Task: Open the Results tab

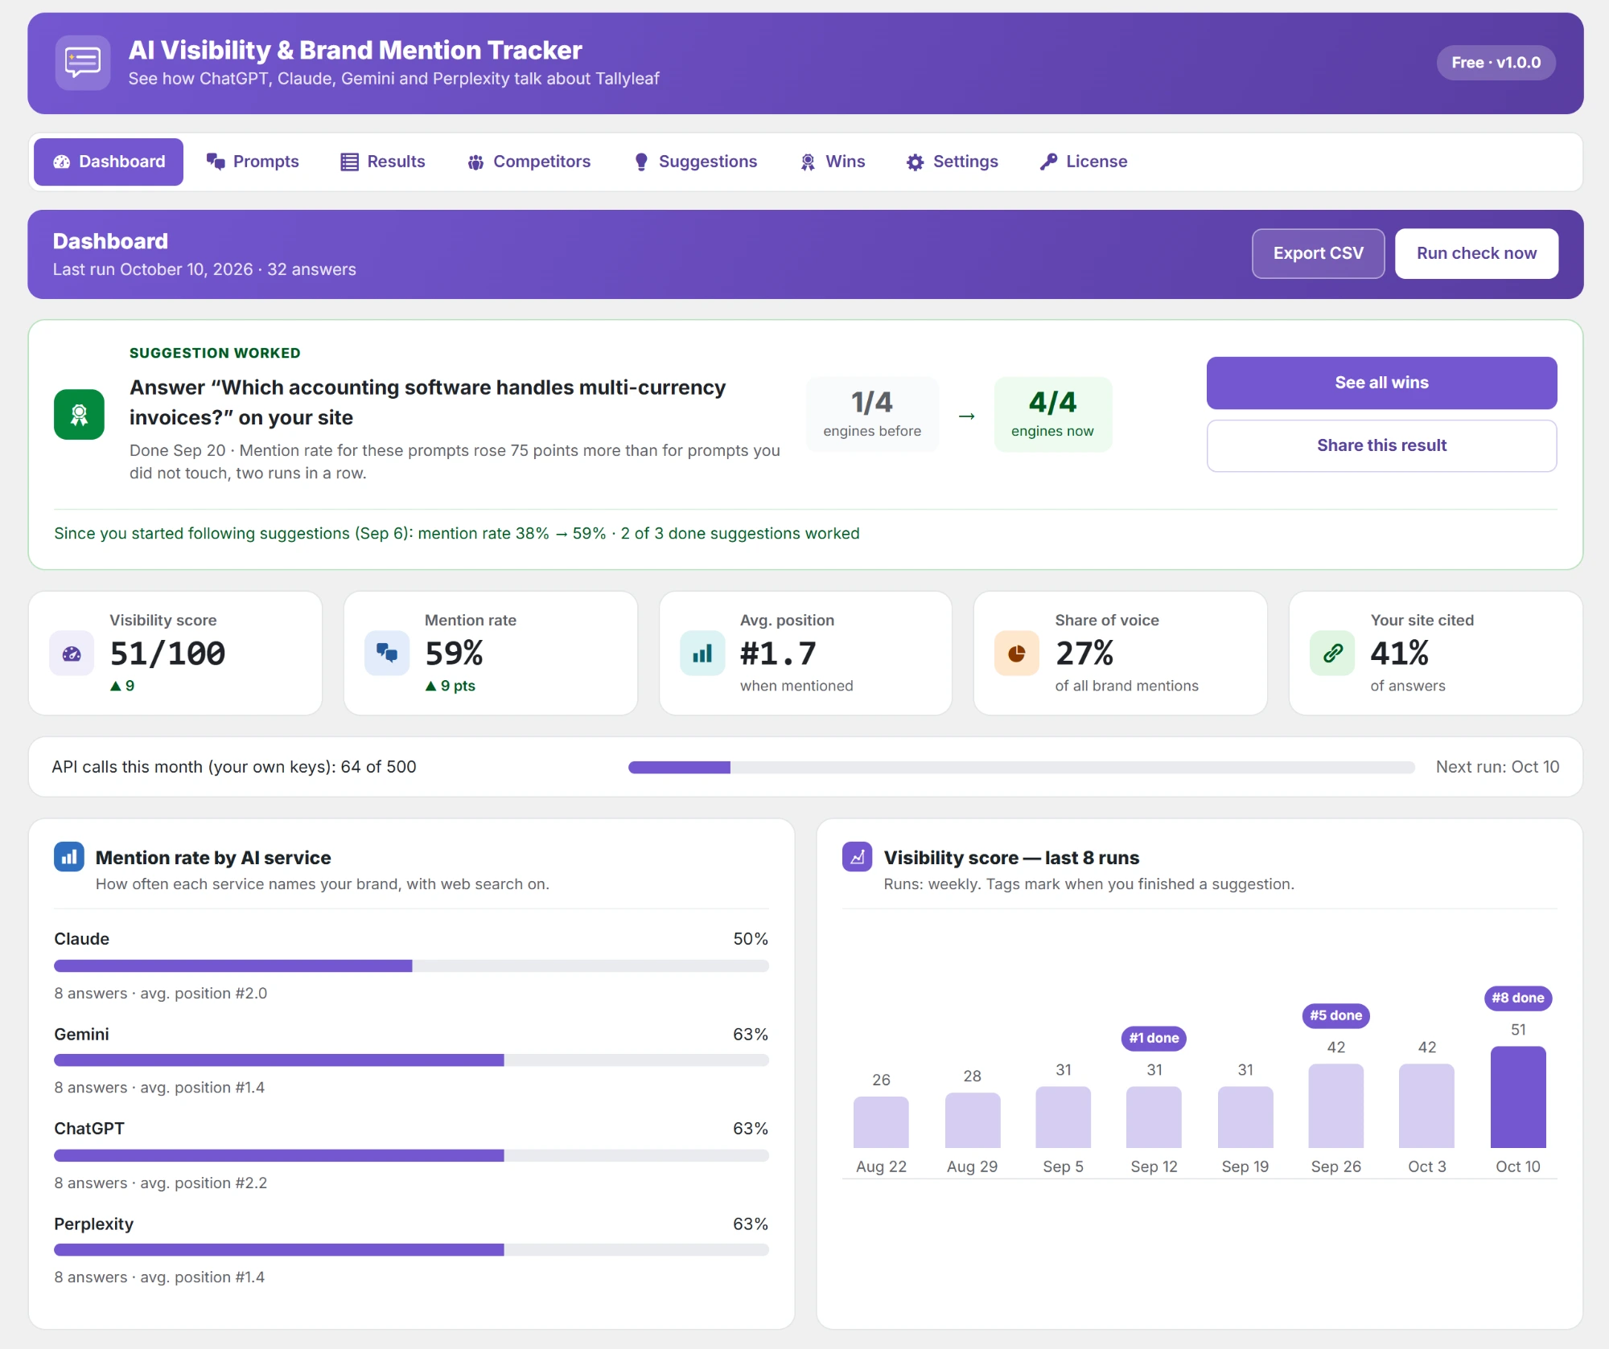Action: 383,162
